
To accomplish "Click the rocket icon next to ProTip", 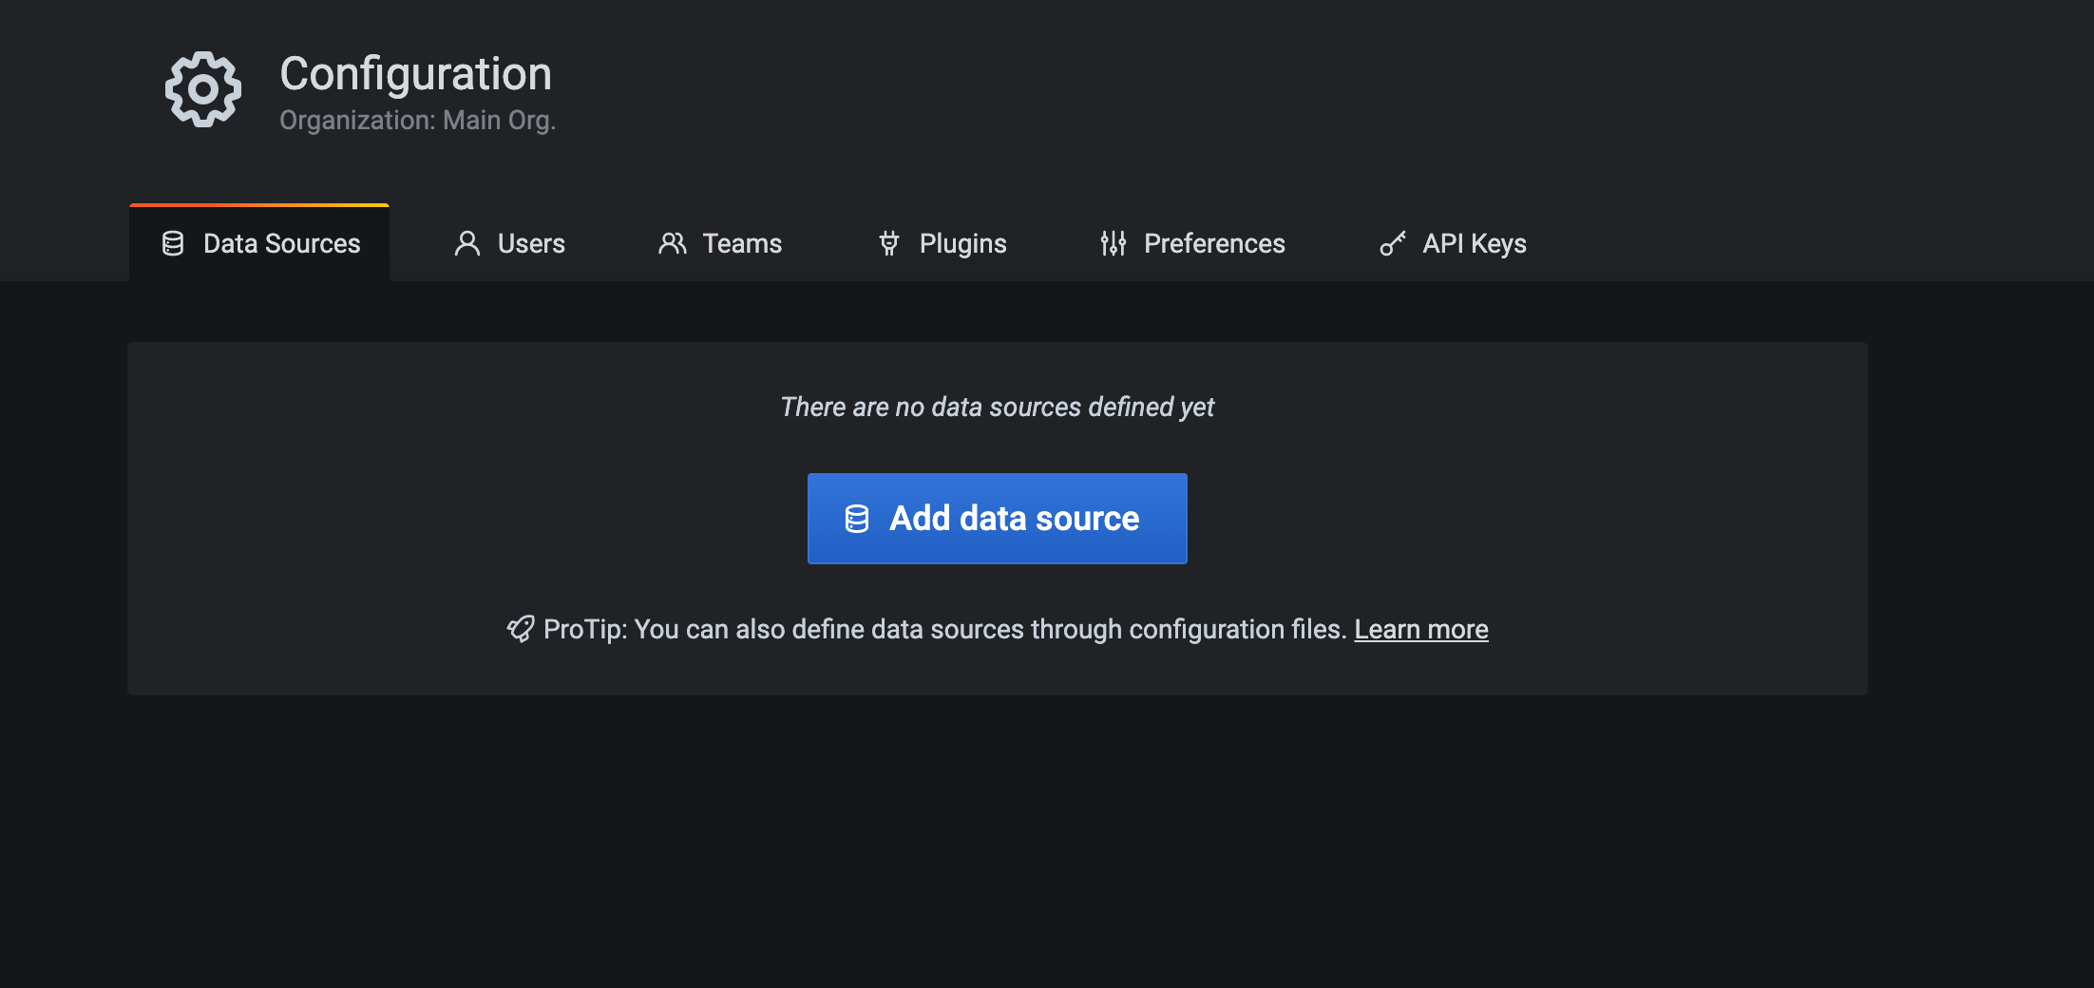I will pyautogui.click(x=521, y=629).
